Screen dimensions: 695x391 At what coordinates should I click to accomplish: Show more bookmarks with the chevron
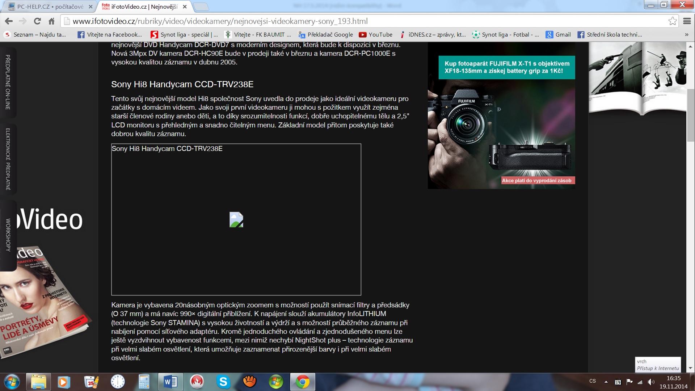pyautogui.click(x=686, y=35)
